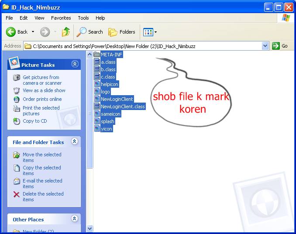The width and height of the screenshot is (296, 234).
Task: Expand the address bar dropdown
Action: point(265,46)
